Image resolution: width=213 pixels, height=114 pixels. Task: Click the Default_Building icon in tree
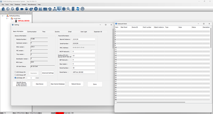7,16
